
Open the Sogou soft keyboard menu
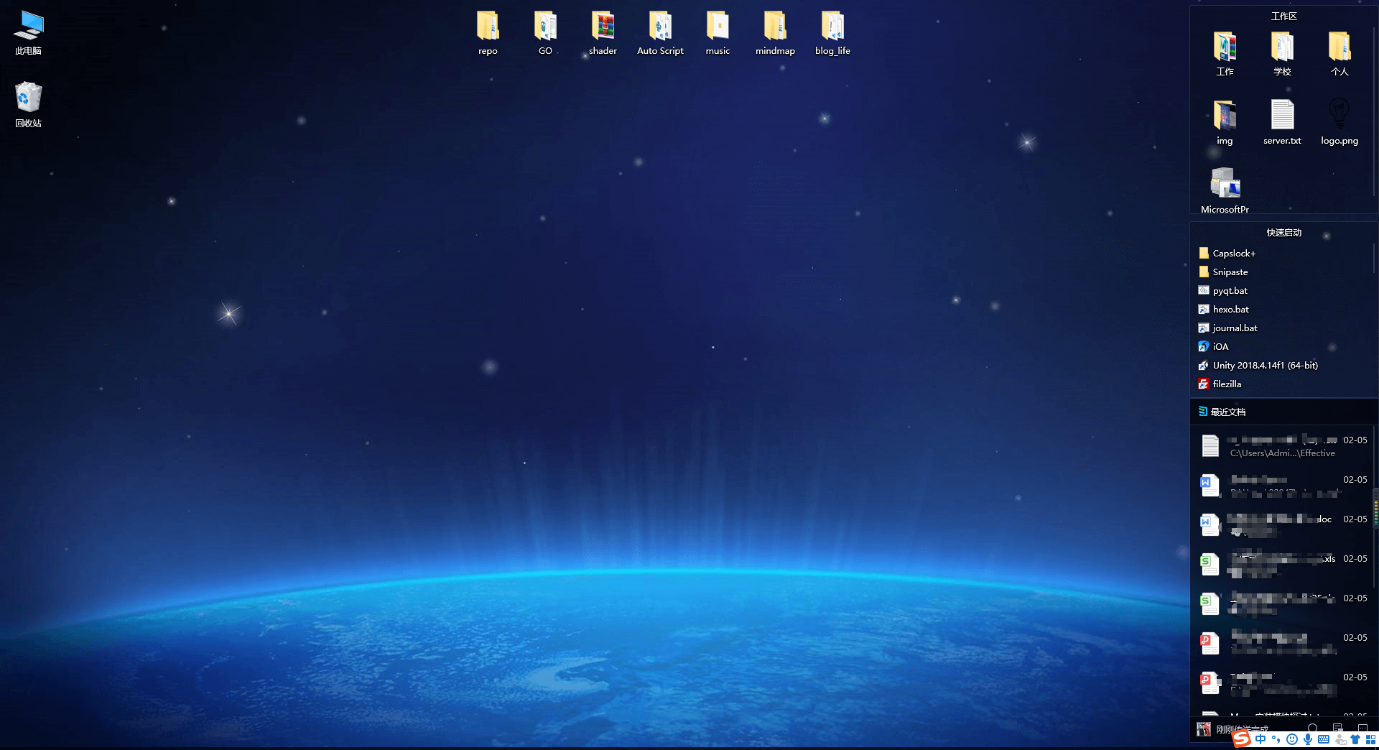pyautogui.click(x=1324, y=739)
